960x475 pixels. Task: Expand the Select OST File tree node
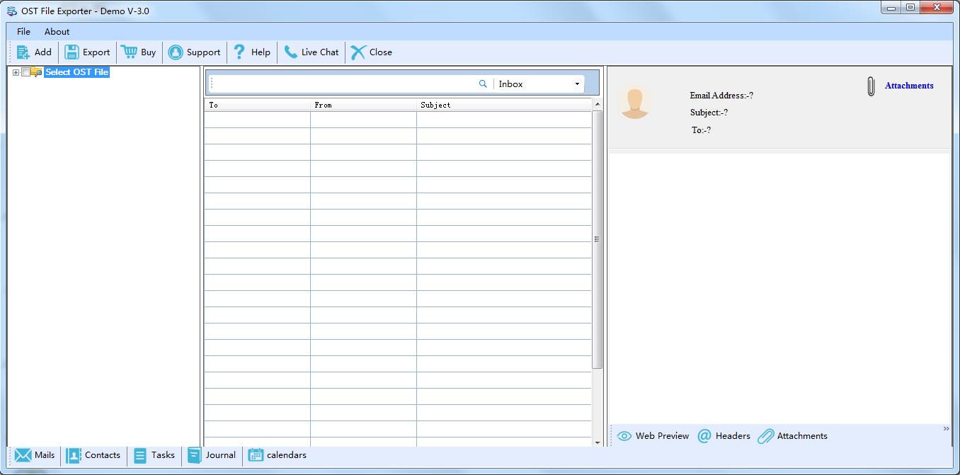(16, 72)
